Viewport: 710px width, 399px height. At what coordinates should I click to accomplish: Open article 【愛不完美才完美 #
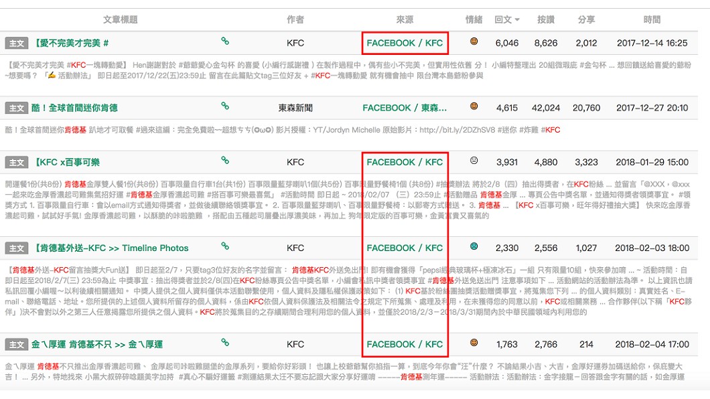click(72, 44)
